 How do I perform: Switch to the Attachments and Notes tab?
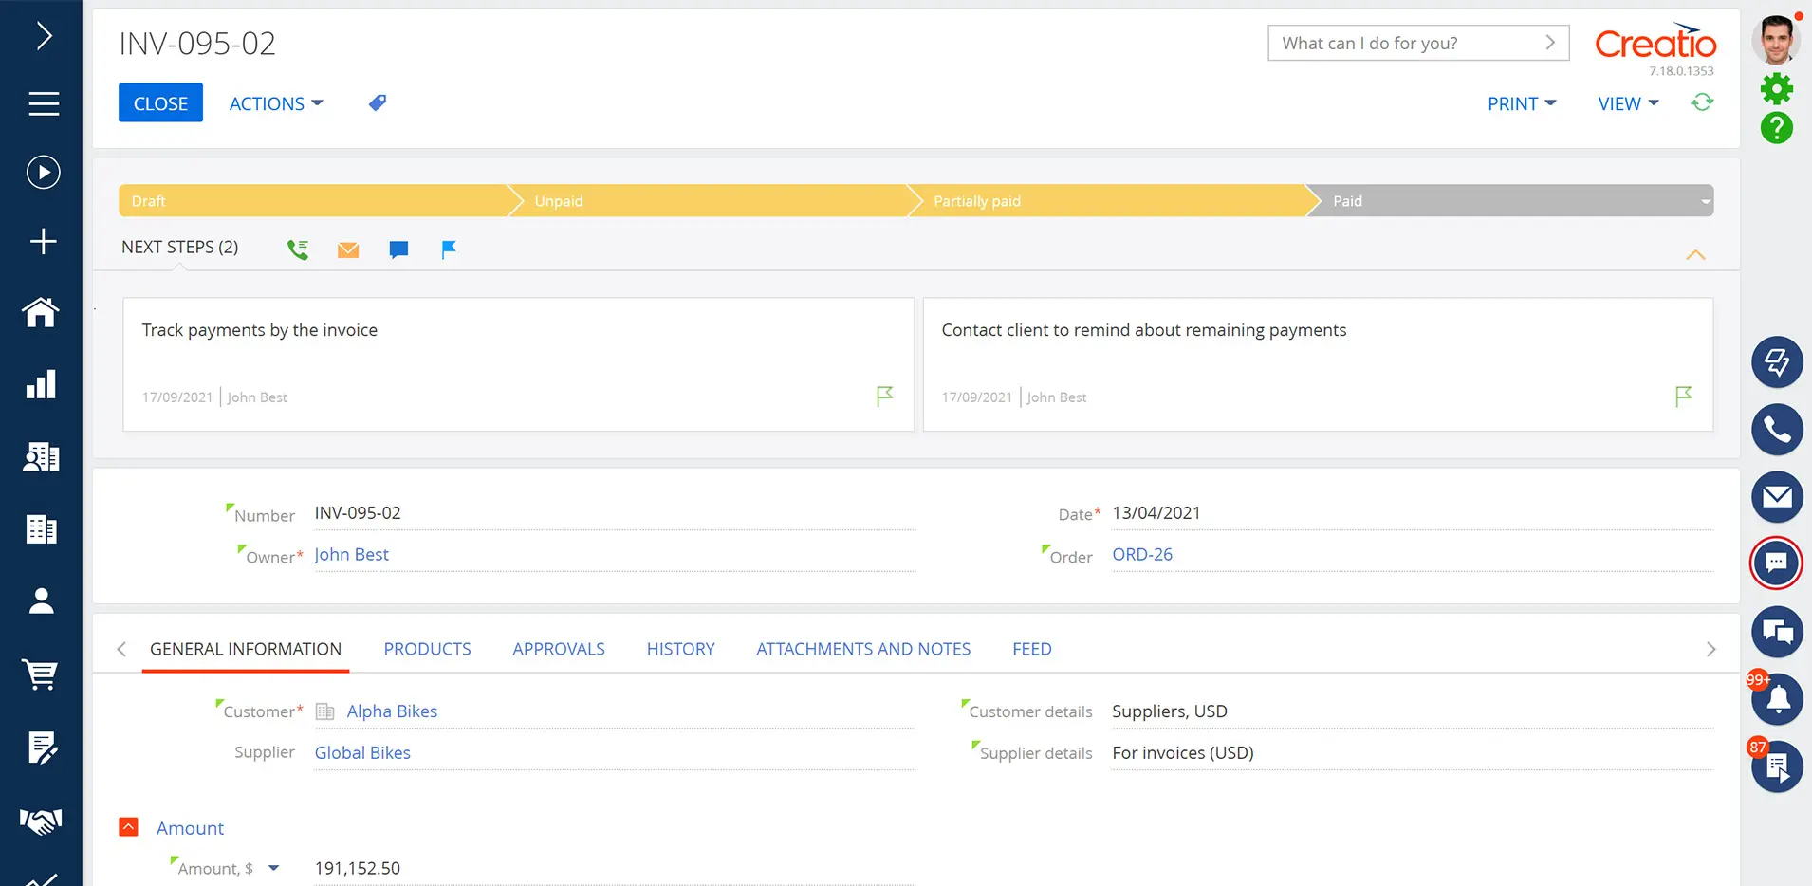[x=862, y=649]
